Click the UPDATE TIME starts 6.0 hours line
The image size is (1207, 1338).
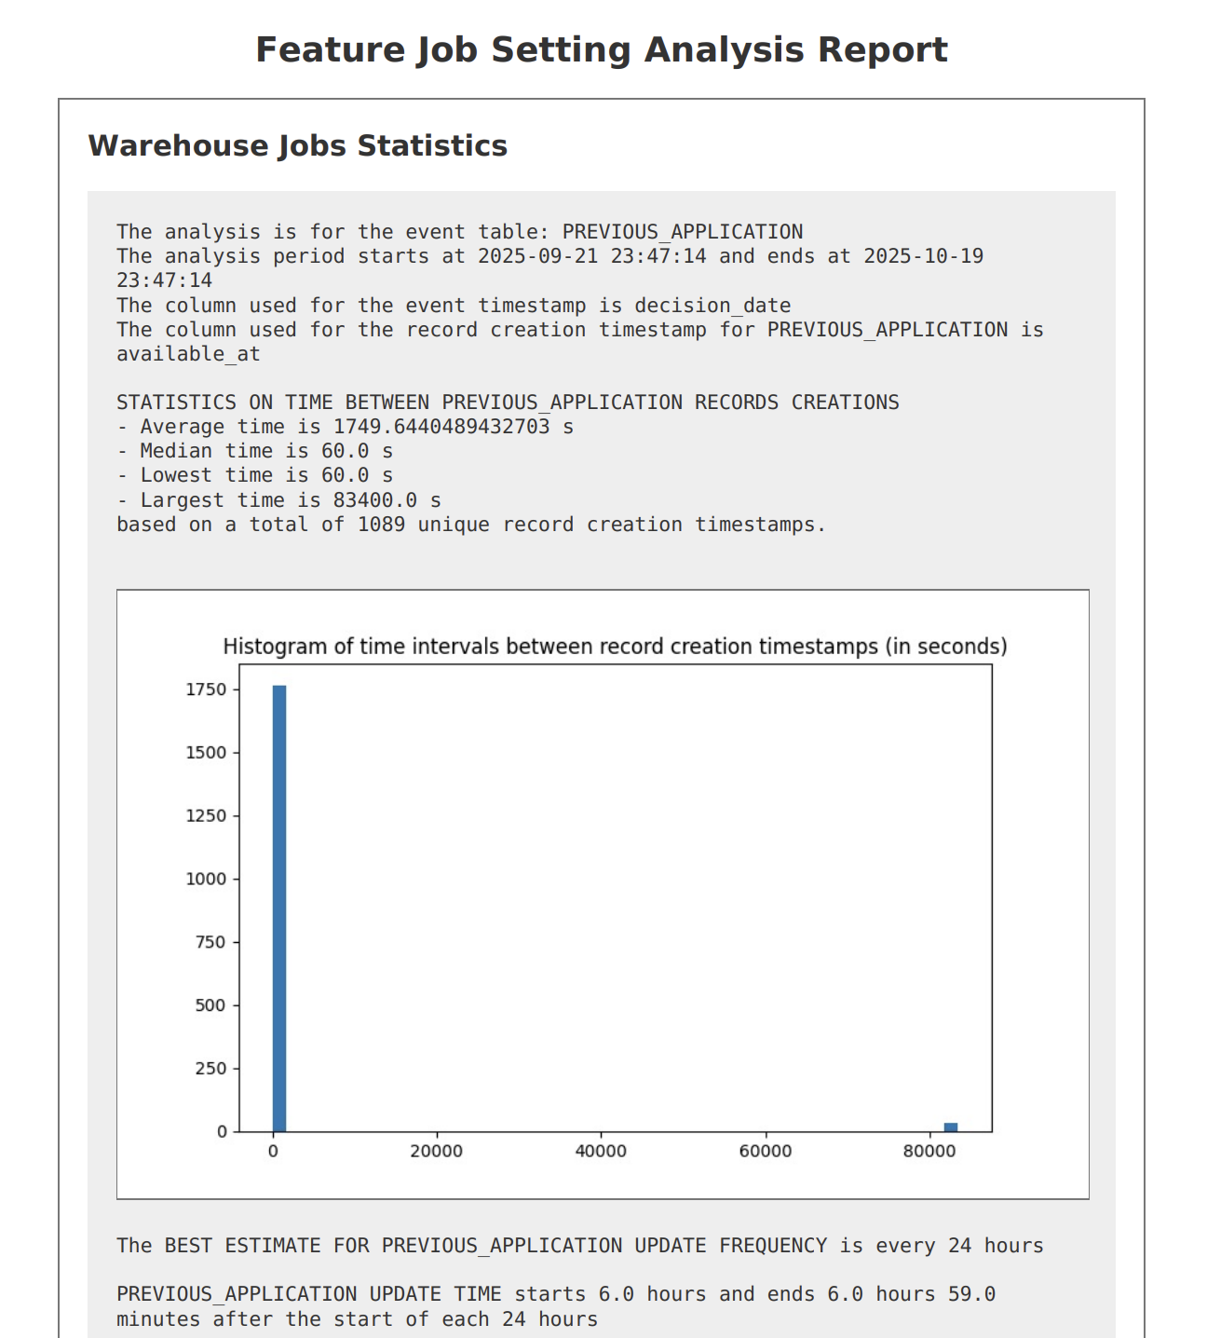coord(555,1294)
